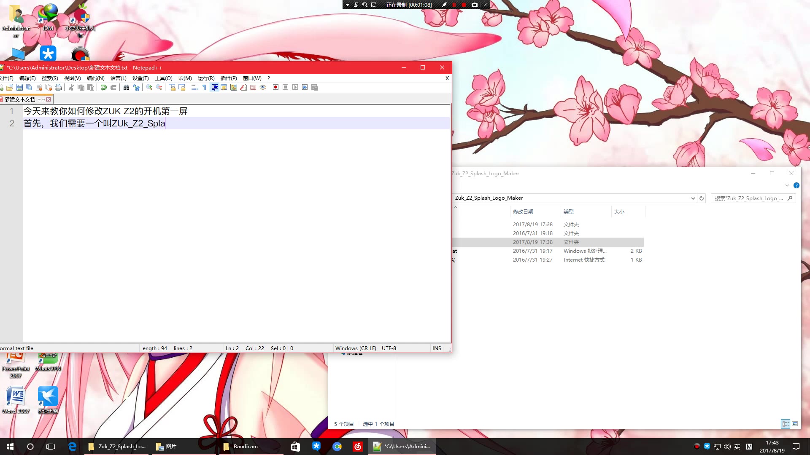
Task: Click the Copy toolbar icon in Notepad++
Action: [81, 87]
